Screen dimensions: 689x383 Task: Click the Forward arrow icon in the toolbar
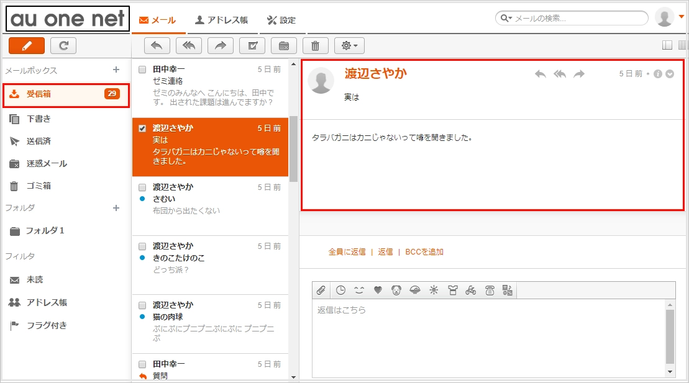pyautogui.click(x=220, y=45)
